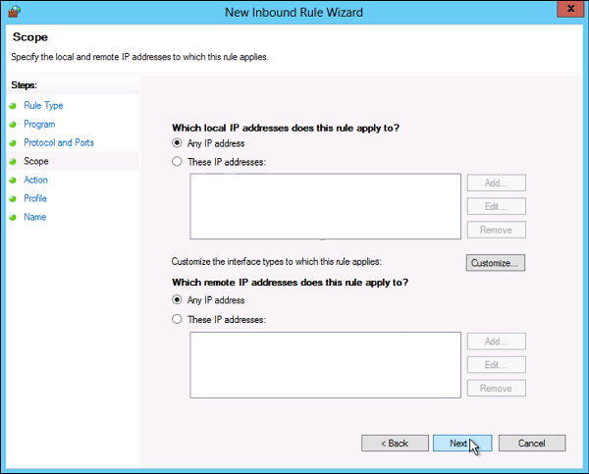The width and height of the screenshot is (589, 474).
Task: Open the Protocol and Ports step
Action: point(59,142)
